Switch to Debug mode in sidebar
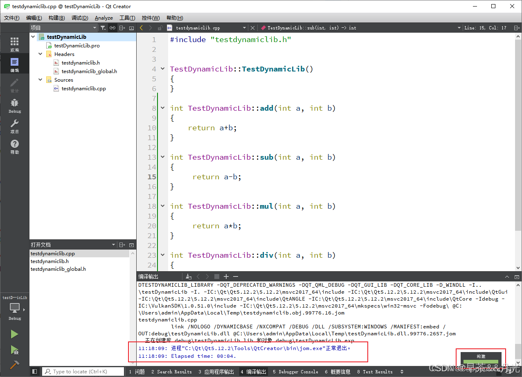Image resolution: width=522 pixels, height=377 pixels. [15, 105]
